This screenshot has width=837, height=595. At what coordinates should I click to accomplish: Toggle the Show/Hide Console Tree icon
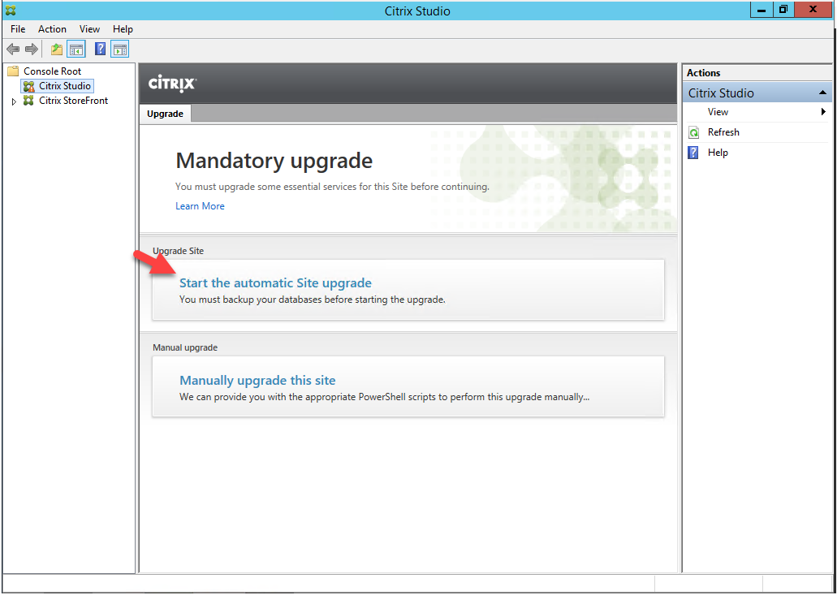click(x=76, y=50)
